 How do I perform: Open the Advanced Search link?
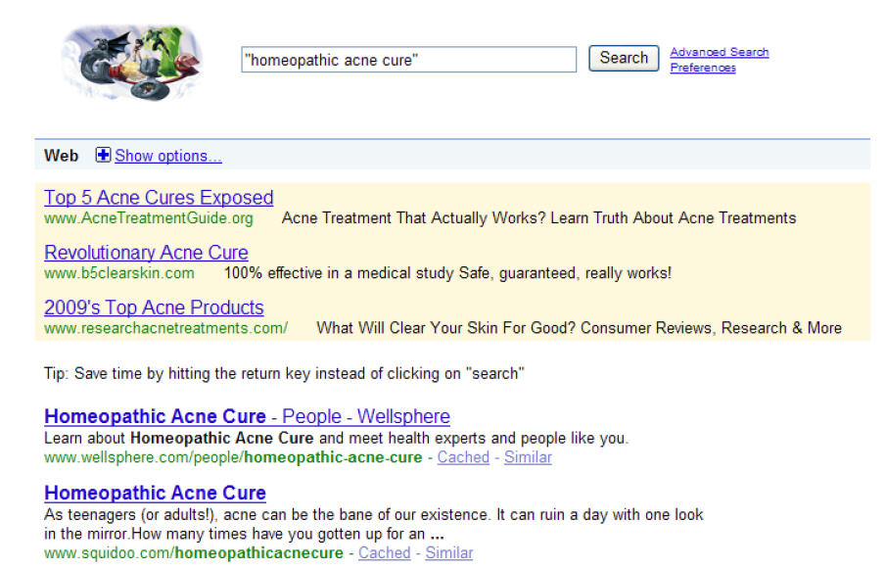(720, 52)
